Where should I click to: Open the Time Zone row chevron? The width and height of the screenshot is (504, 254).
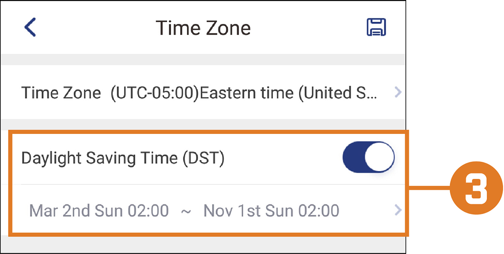tap(398, 92)
